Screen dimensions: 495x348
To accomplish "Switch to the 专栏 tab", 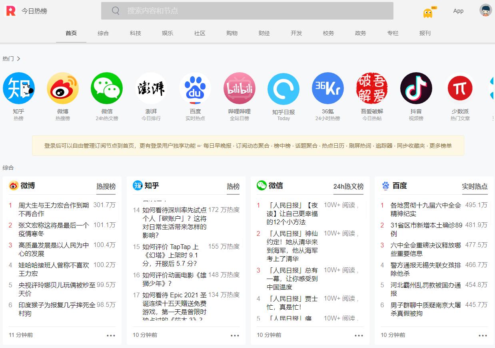I will click(393, 33).
